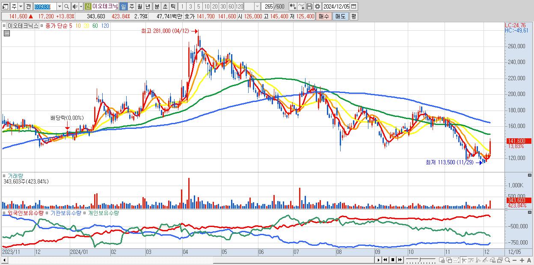Toggle the 종가 단순 moving average label
The image size is (534, 265).
click(57, 26)
